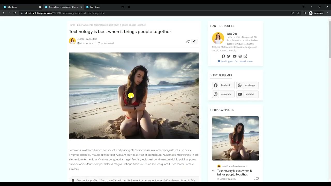Click Jane Doe's profile picture in sidebar

click(218, 38)
